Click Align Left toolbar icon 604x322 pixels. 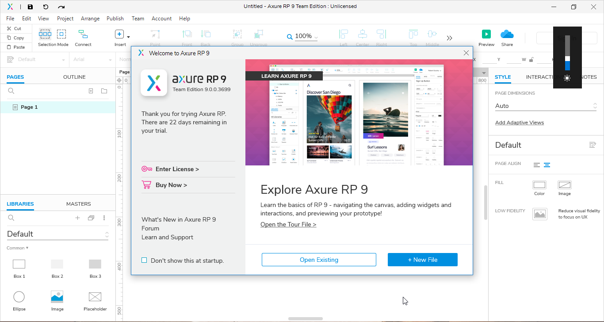tap(344, 34)
